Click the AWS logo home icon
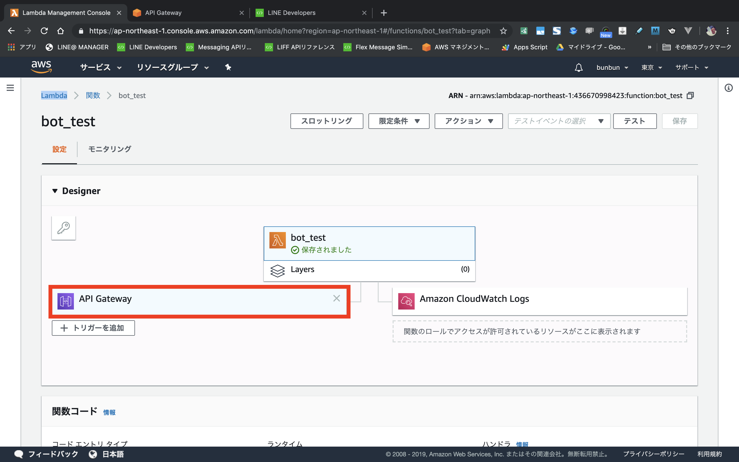Screen dimensions: 739x462 42,67
